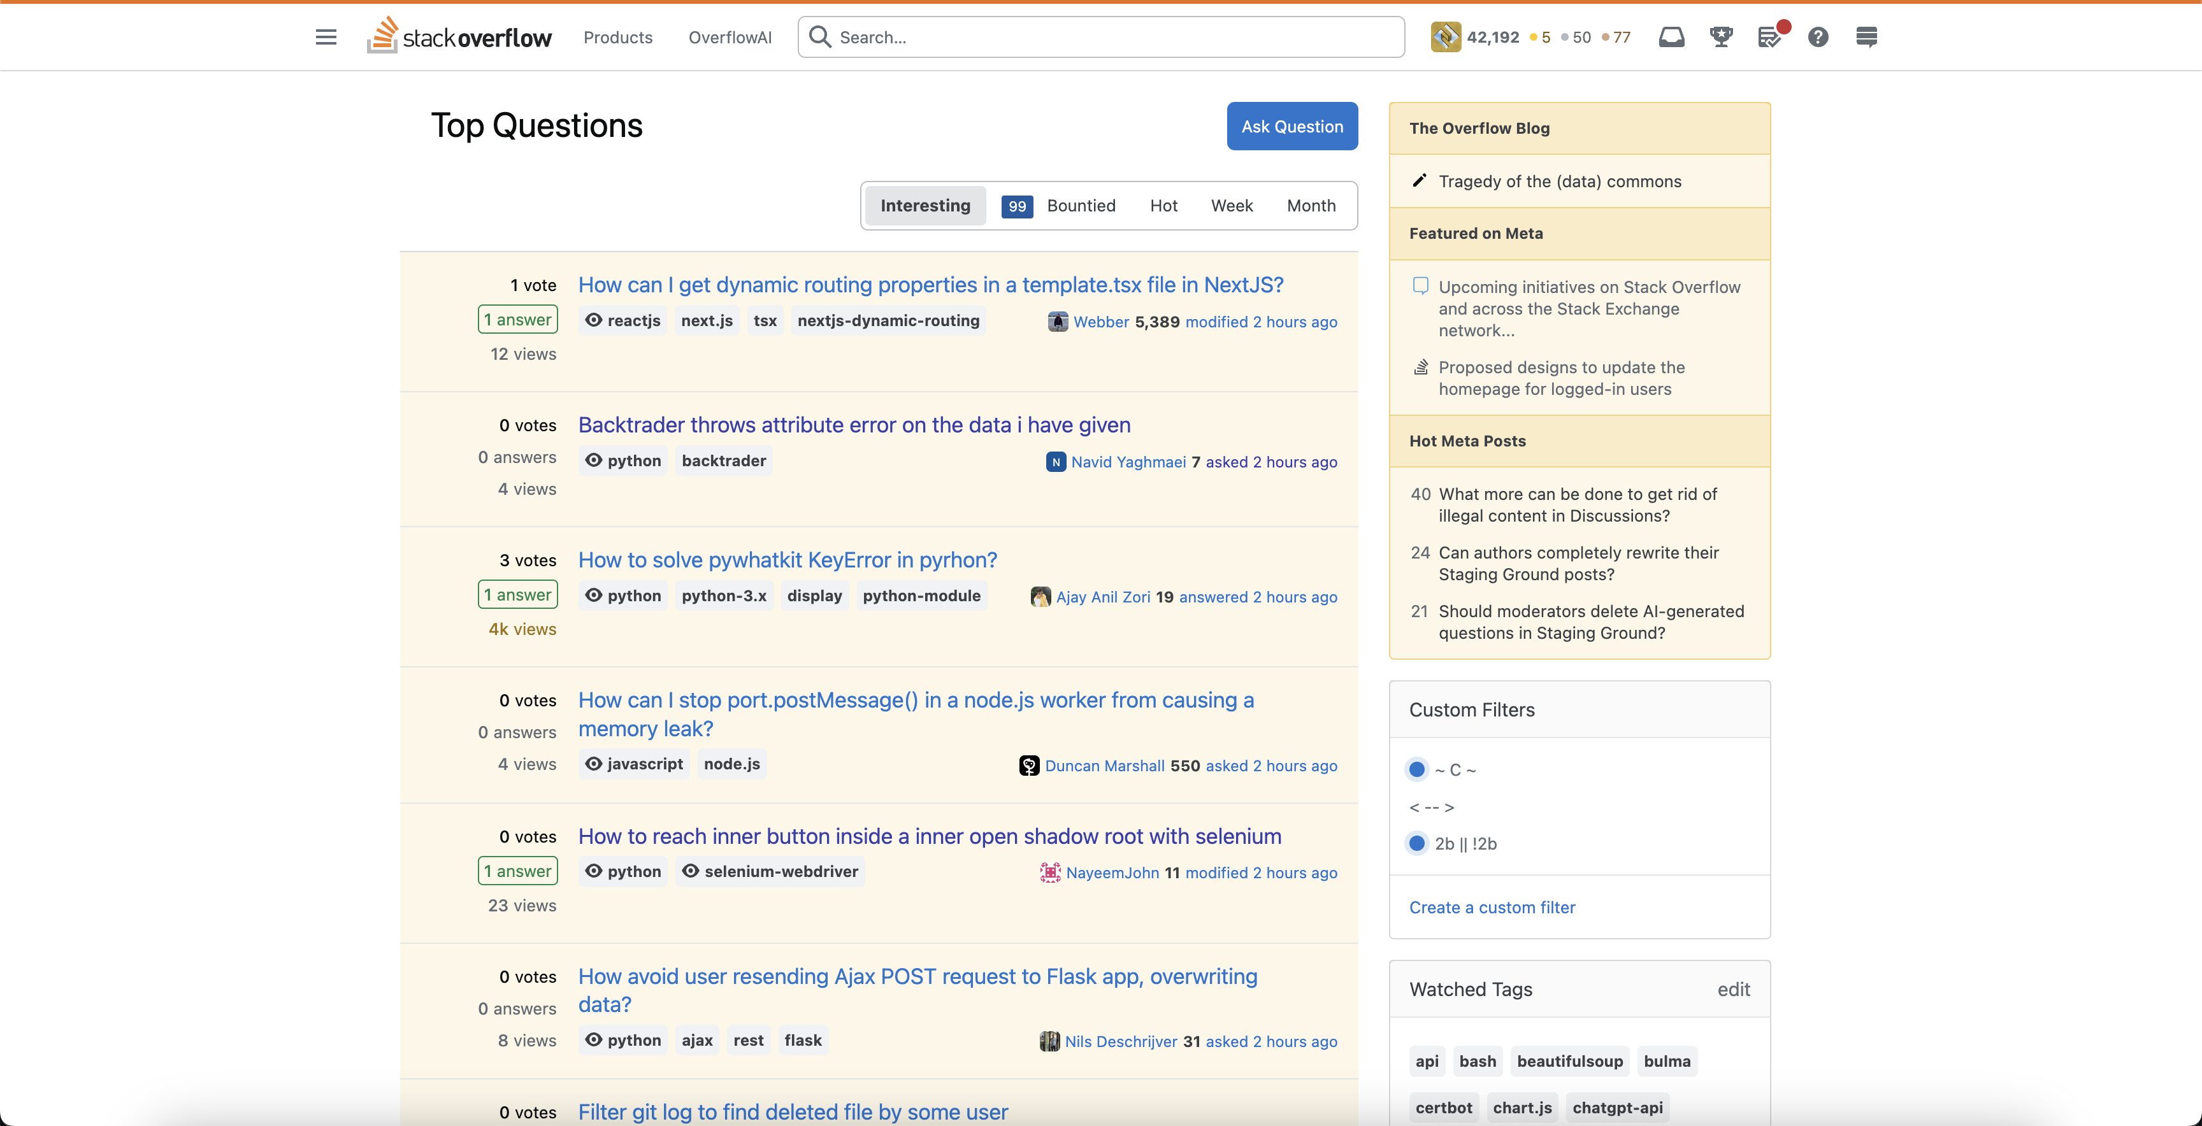Screen dimensions: 2202x1126
Task: Open the hamburger navigation menu
Action: (326, 37)
